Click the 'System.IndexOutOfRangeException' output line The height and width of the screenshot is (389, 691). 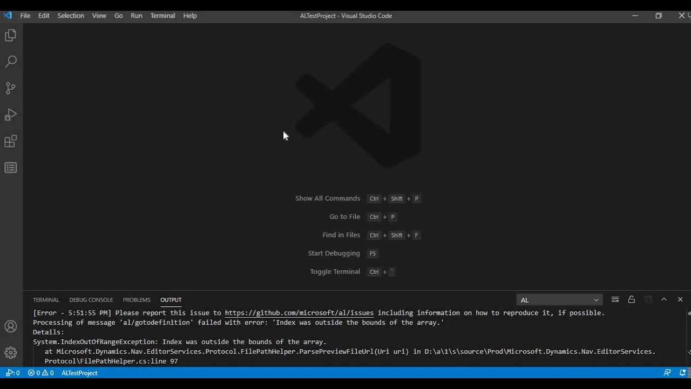(180, 342)
